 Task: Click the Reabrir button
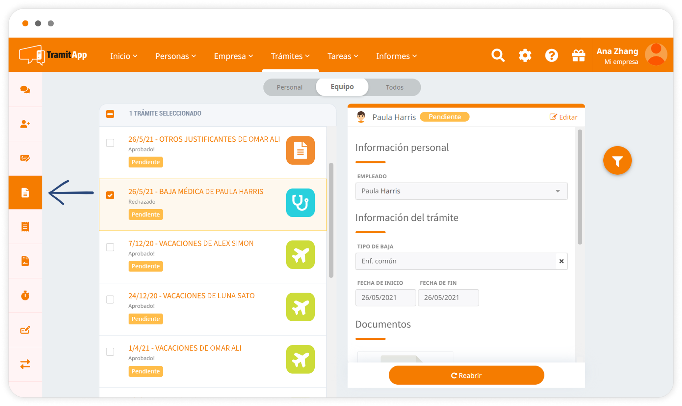pyautogui.click(x=466, y=375)
